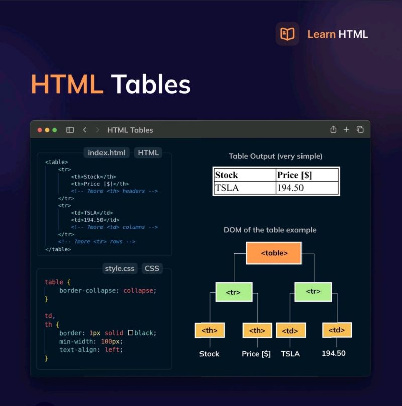Click the '?more <tr> rows' comment line

coord(96,242)
